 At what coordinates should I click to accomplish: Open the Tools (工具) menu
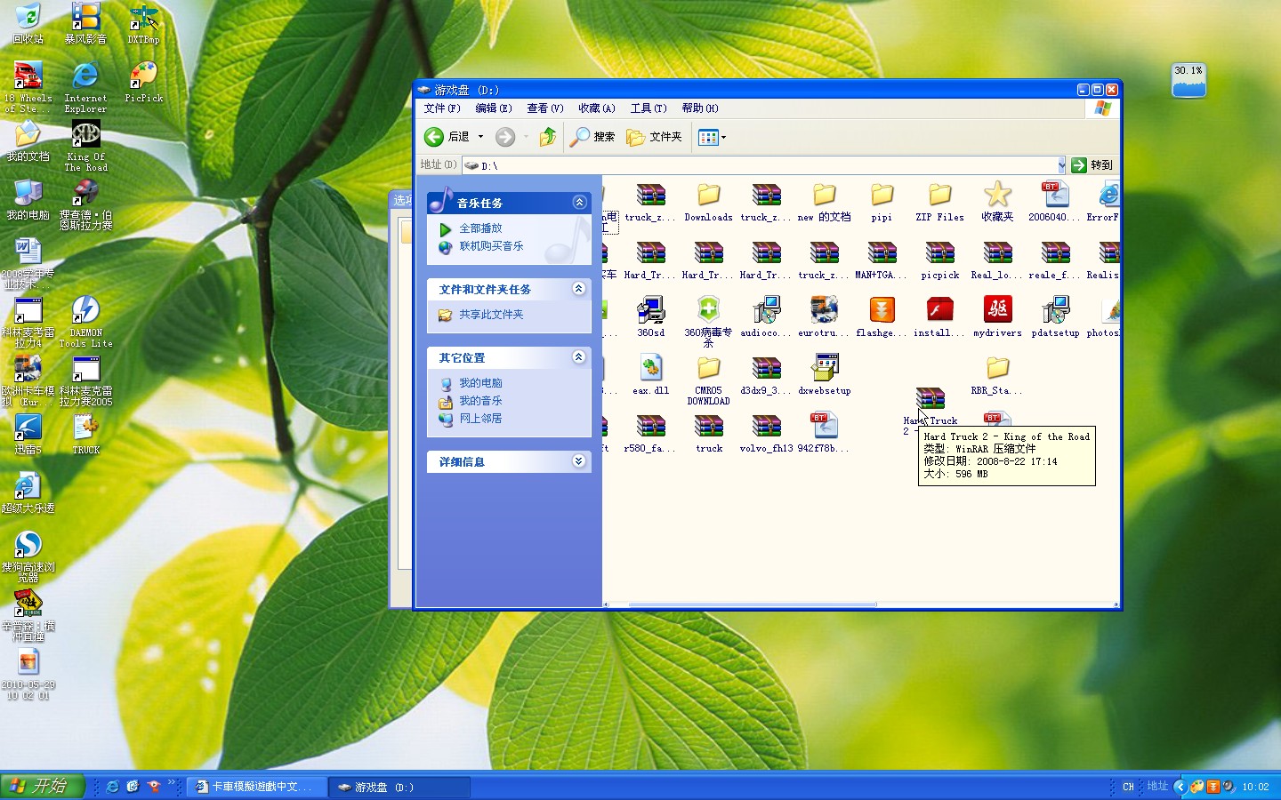click(x=648, y=108)
